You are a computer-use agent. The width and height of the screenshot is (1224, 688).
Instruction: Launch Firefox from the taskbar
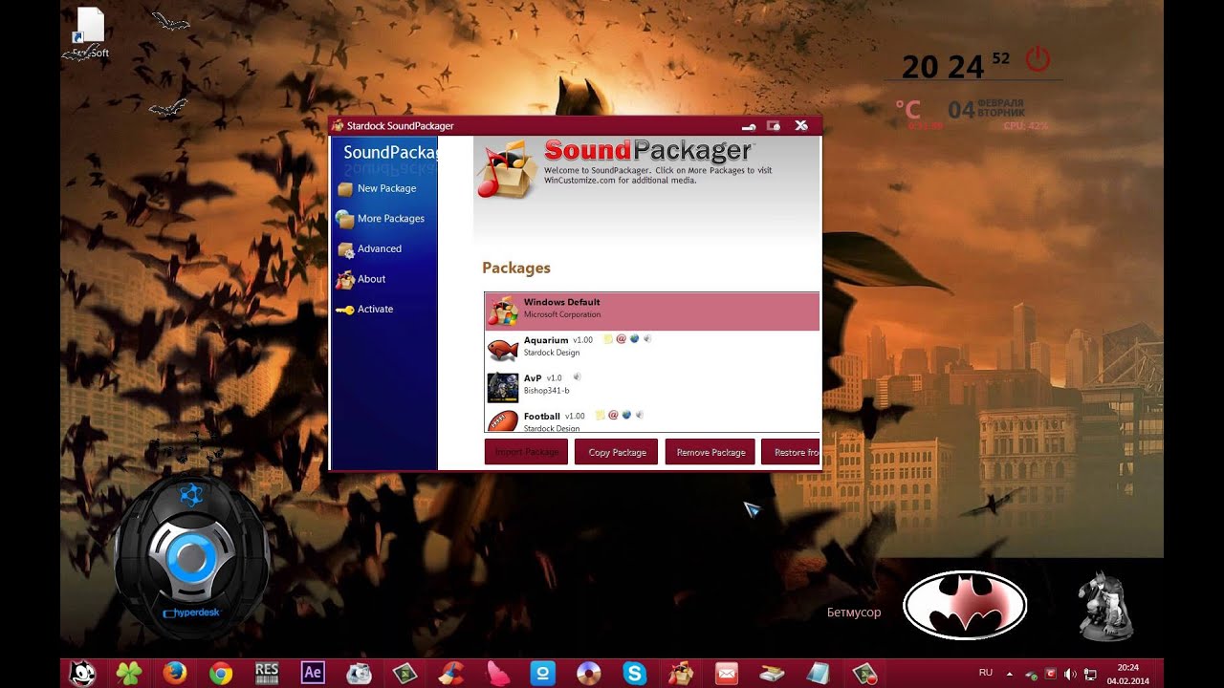pyautogui.click(x=175, y=673)
